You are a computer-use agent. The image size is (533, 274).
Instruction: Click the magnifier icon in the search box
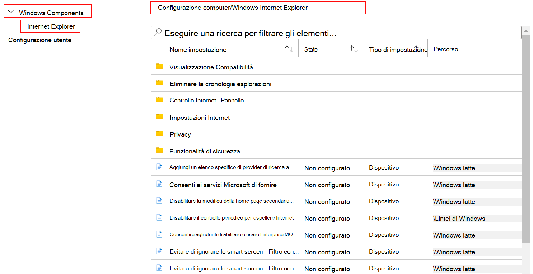(x=158, y=33)
